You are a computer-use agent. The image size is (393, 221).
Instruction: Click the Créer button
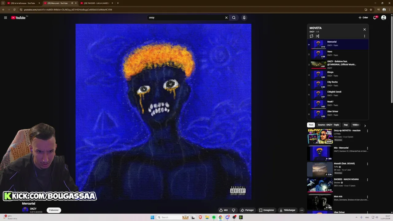363,18
